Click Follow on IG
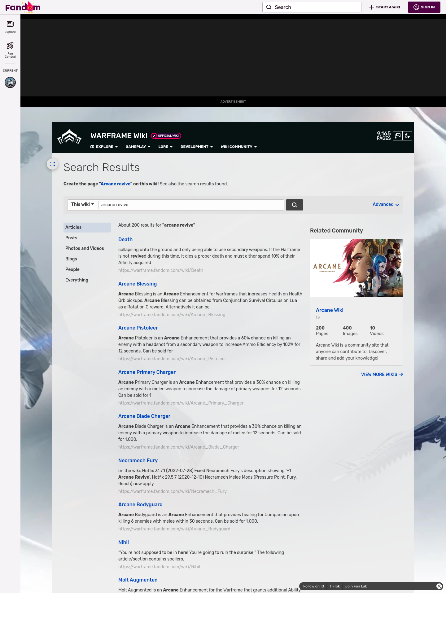The image size is (446, 620). (313, 586)
